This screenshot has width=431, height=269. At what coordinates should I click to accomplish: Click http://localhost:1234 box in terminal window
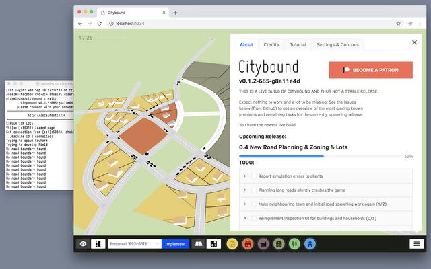[x=40, y=115]
